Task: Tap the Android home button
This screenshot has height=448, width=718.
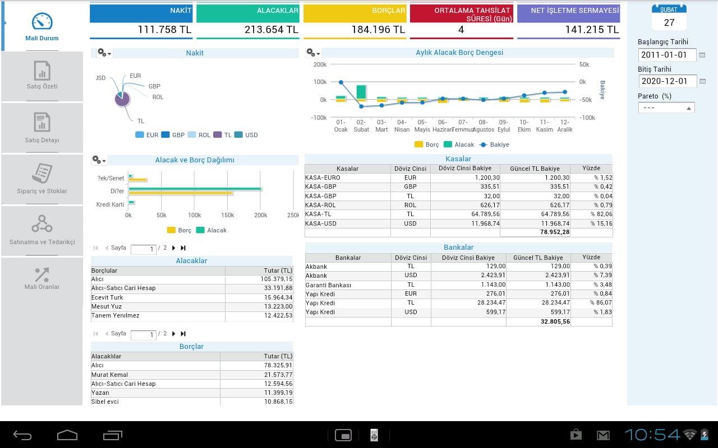Action: 67,435
